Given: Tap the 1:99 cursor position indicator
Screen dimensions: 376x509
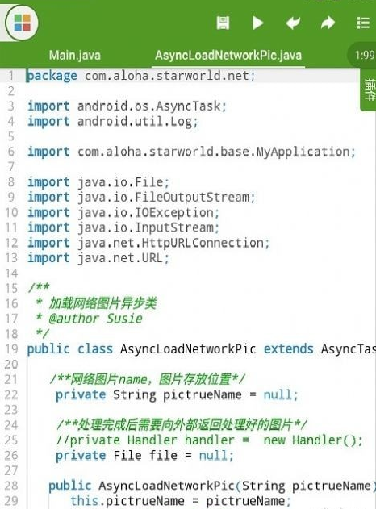Looking at the screenshot, I should [x=365, y=55].
